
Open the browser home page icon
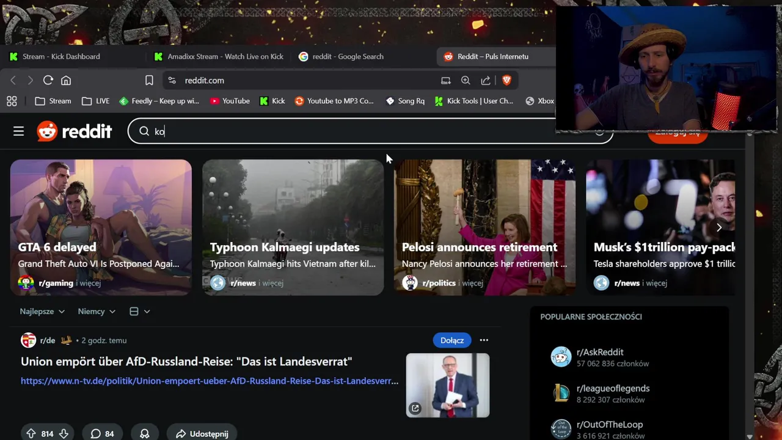click(66, 80)
